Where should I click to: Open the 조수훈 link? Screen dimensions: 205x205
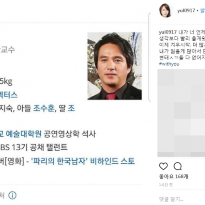[44, 109]
